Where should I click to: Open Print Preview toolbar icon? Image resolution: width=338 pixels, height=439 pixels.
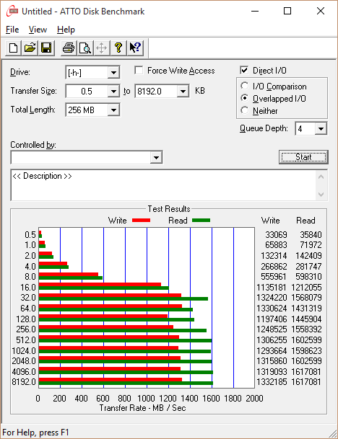[85, 48]
